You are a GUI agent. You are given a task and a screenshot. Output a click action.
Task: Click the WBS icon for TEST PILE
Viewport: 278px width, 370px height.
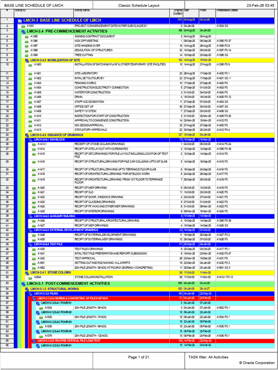pos(30,244)
